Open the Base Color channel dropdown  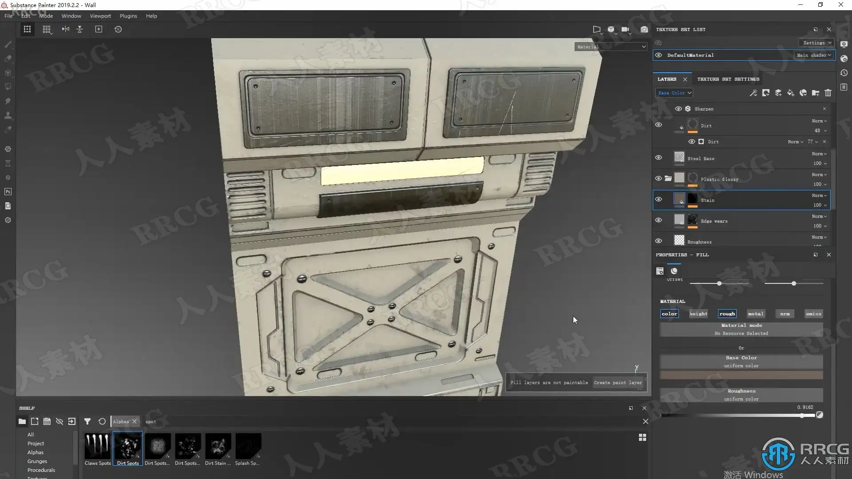(674, 93)
